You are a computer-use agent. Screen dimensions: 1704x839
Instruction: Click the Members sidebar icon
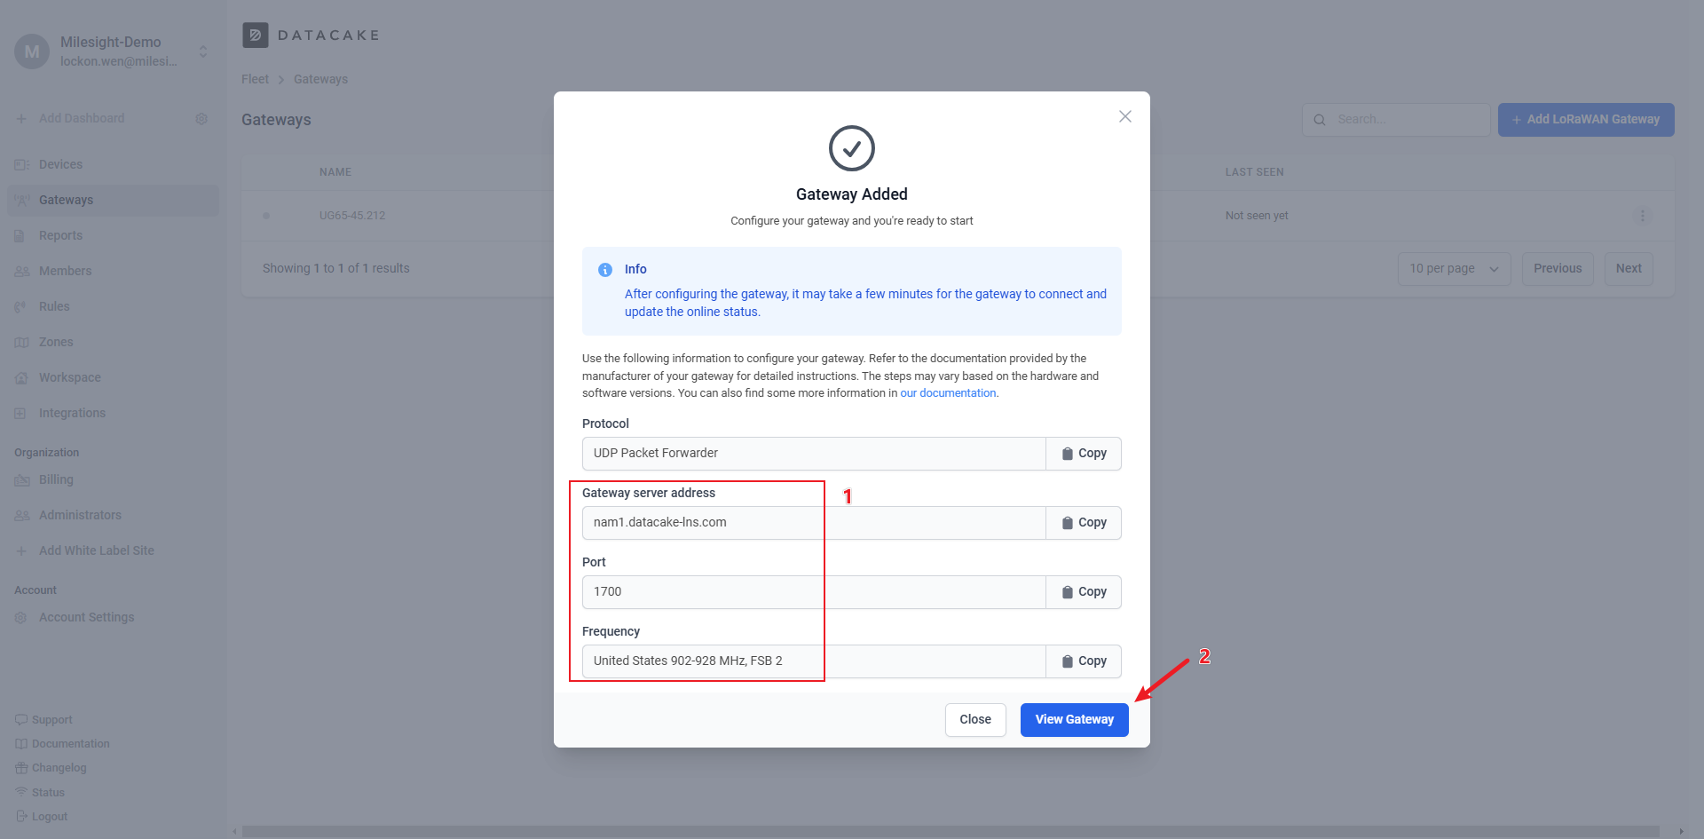(x=21, y=272)
